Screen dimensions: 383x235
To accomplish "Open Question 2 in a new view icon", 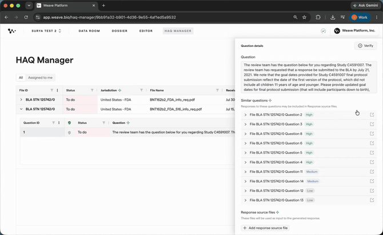I will [x=372, y=114].
